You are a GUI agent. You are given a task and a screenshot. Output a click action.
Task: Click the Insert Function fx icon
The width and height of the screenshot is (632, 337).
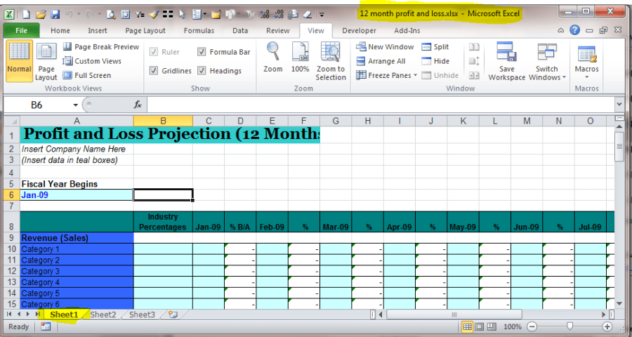click(x=138, y=105)
